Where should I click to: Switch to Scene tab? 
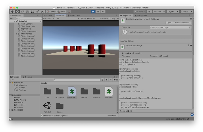coord(48,15)
